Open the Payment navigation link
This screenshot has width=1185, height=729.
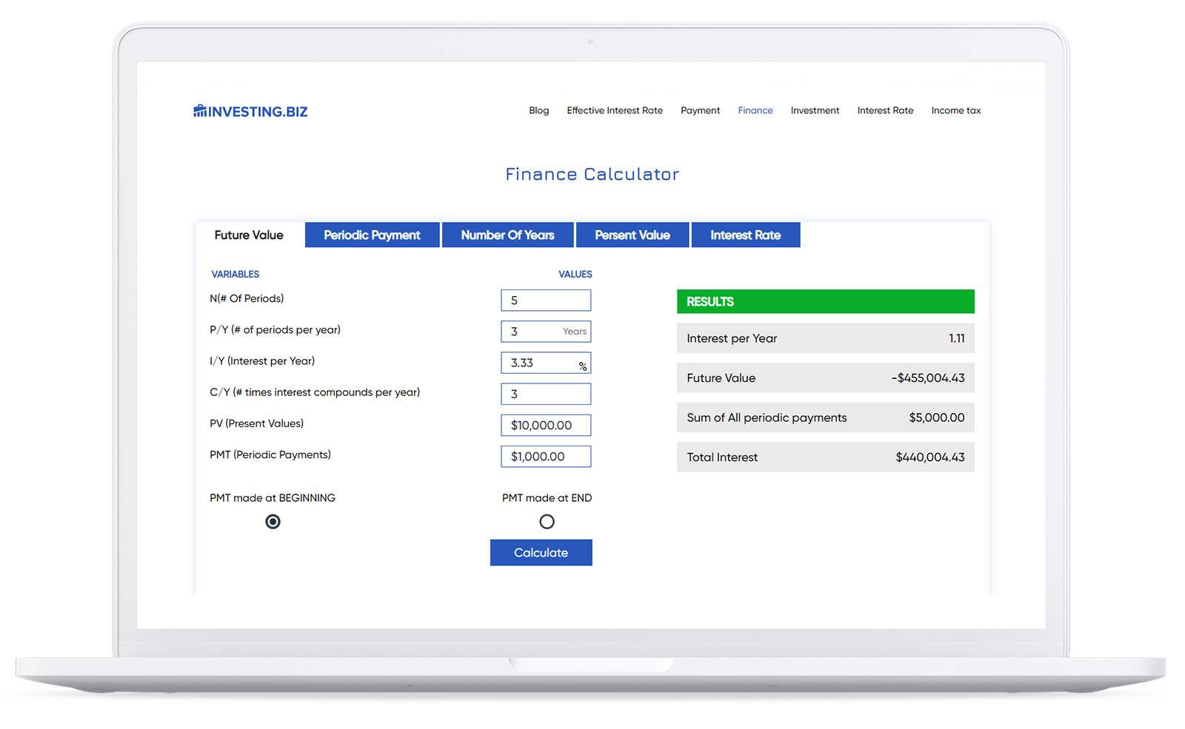[700, 110]
